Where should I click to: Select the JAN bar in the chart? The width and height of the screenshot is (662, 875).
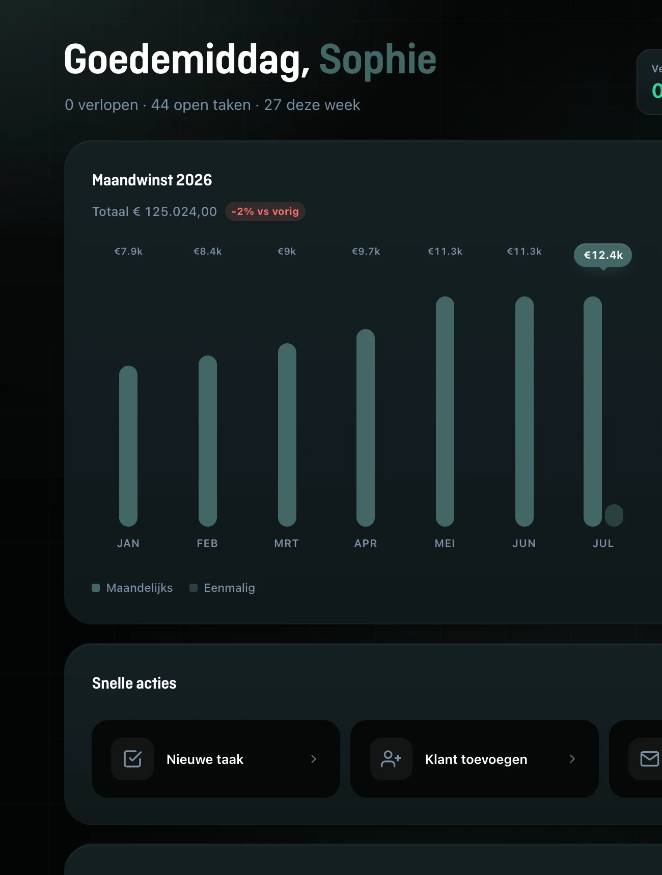click(x=128, y=446)
